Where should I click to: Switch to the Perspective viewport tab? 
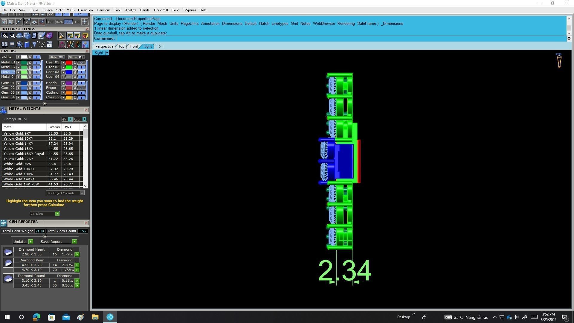click(x=104, y=46)
